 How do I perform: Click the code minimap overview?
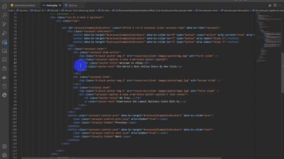269,38
